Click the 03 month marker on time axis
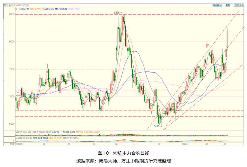This screenshot has width=247, height=167. tap(225, 144)
